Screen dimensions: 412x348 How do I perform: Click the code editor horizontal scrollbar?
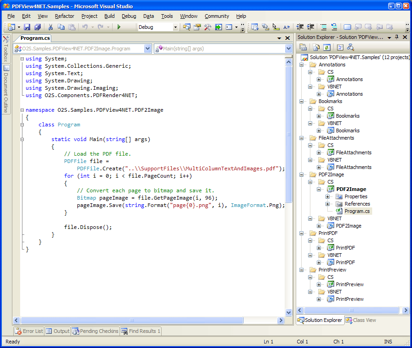pyautogui.click(x=132, y=321)
